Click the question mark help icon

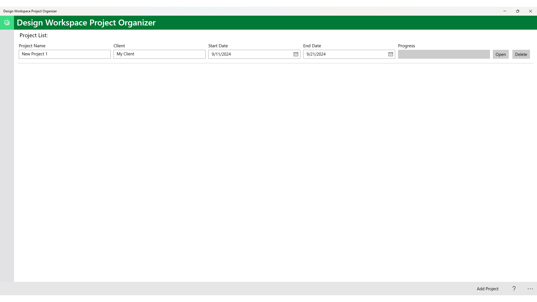point(514,289)
